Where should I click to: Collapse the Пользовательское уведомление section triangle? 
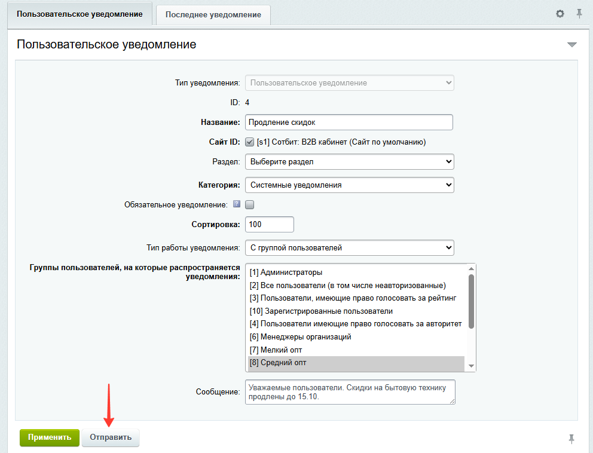click(x=572, y=45)
